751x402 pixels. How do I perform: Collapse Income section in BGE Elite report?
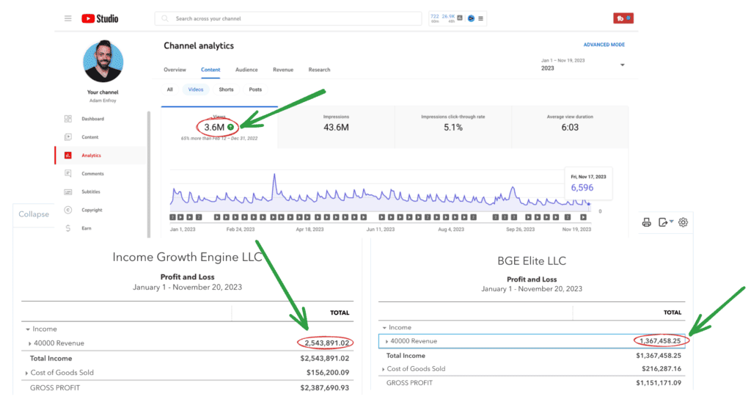[x=384, y=328]
